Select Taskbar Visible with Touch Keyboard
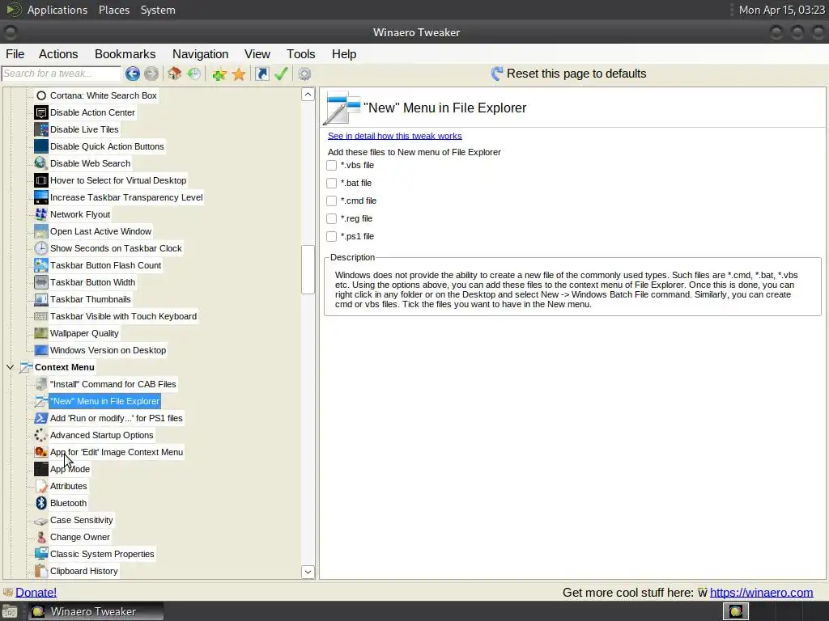 (x=123, y=316)
